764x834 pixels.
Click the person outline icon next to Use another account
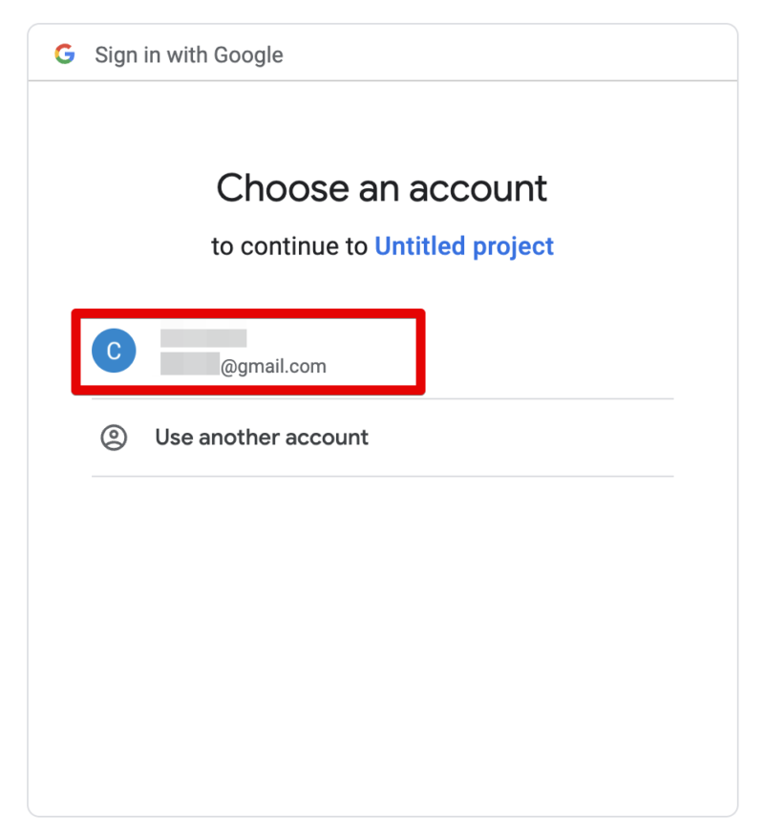(x=114, y=437)
